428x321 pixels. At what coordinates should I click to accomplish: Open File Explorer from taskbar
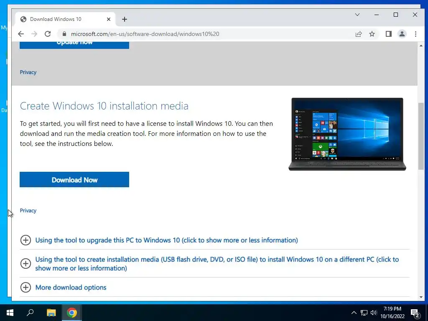[51, 313]
